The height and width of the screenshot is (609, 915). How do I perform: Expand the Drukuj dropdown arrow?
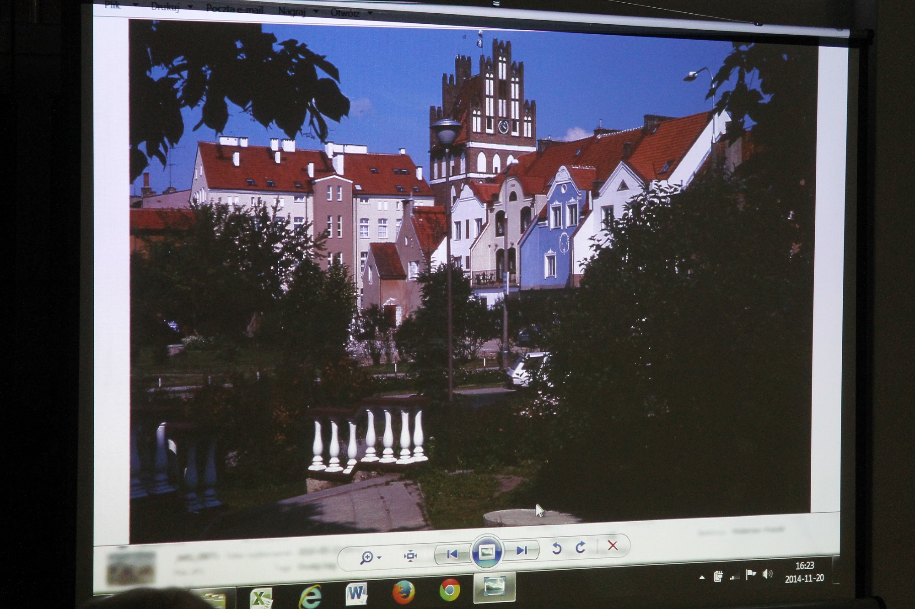[x=190, y=7]
